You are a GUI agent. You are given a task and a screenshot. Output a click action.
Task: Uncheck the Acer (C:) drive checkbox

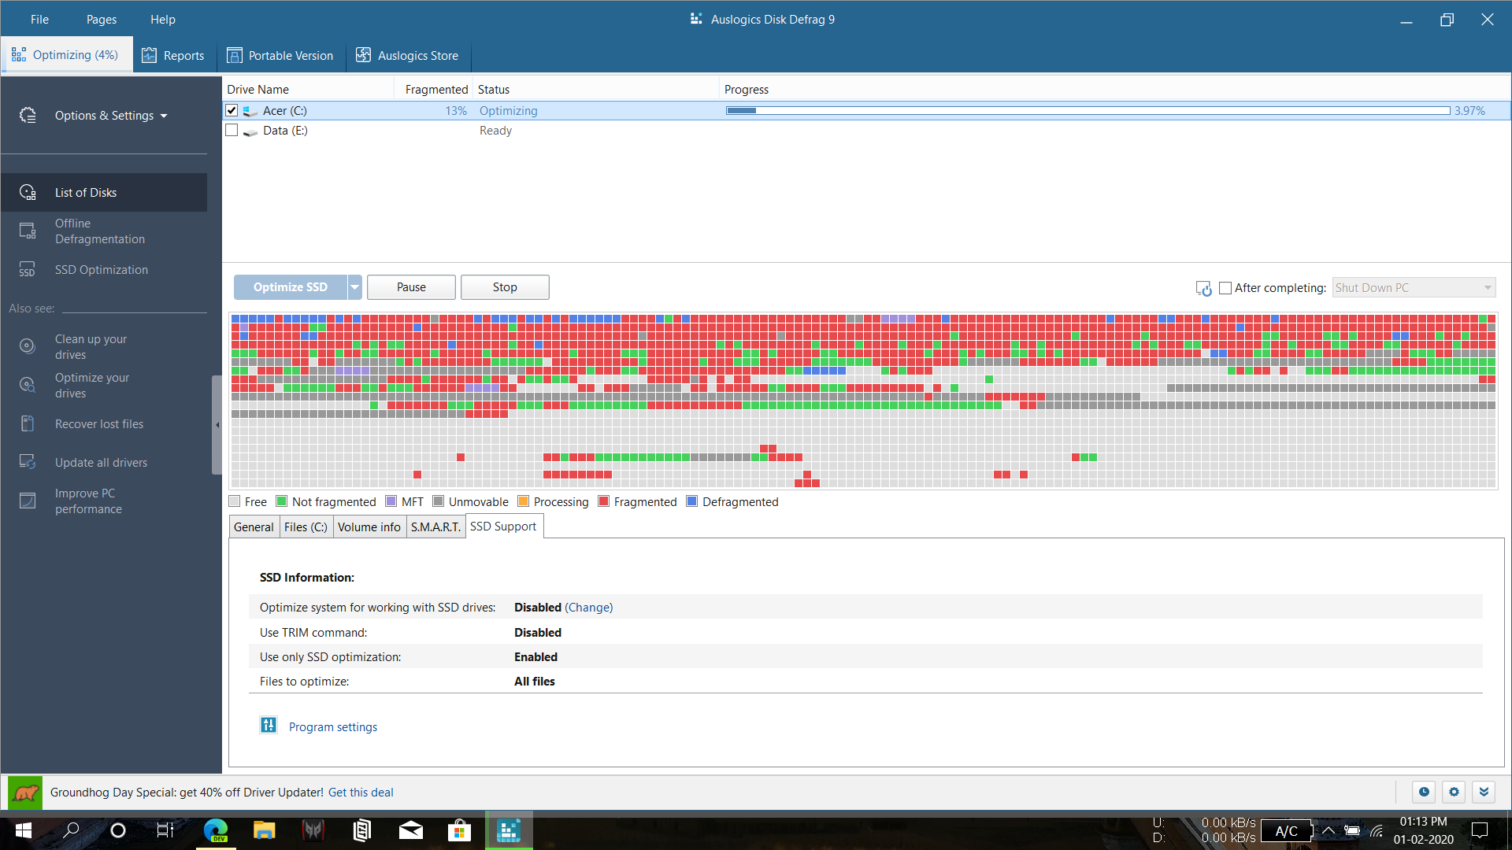(232, 111)
